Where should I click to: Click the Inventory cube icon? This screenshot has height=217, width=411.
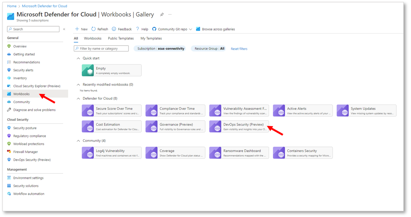click(x=9, y=78)
